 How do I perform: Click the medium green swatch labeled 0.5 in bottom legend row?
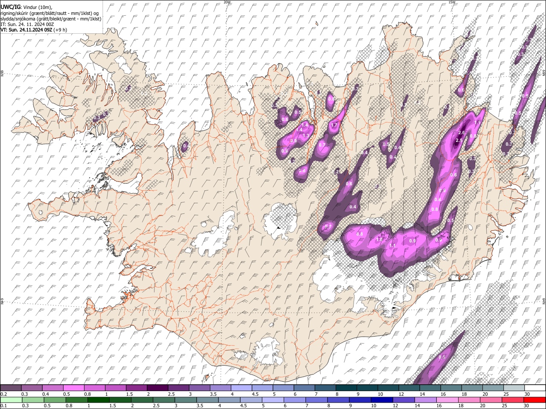coord(55,400)
